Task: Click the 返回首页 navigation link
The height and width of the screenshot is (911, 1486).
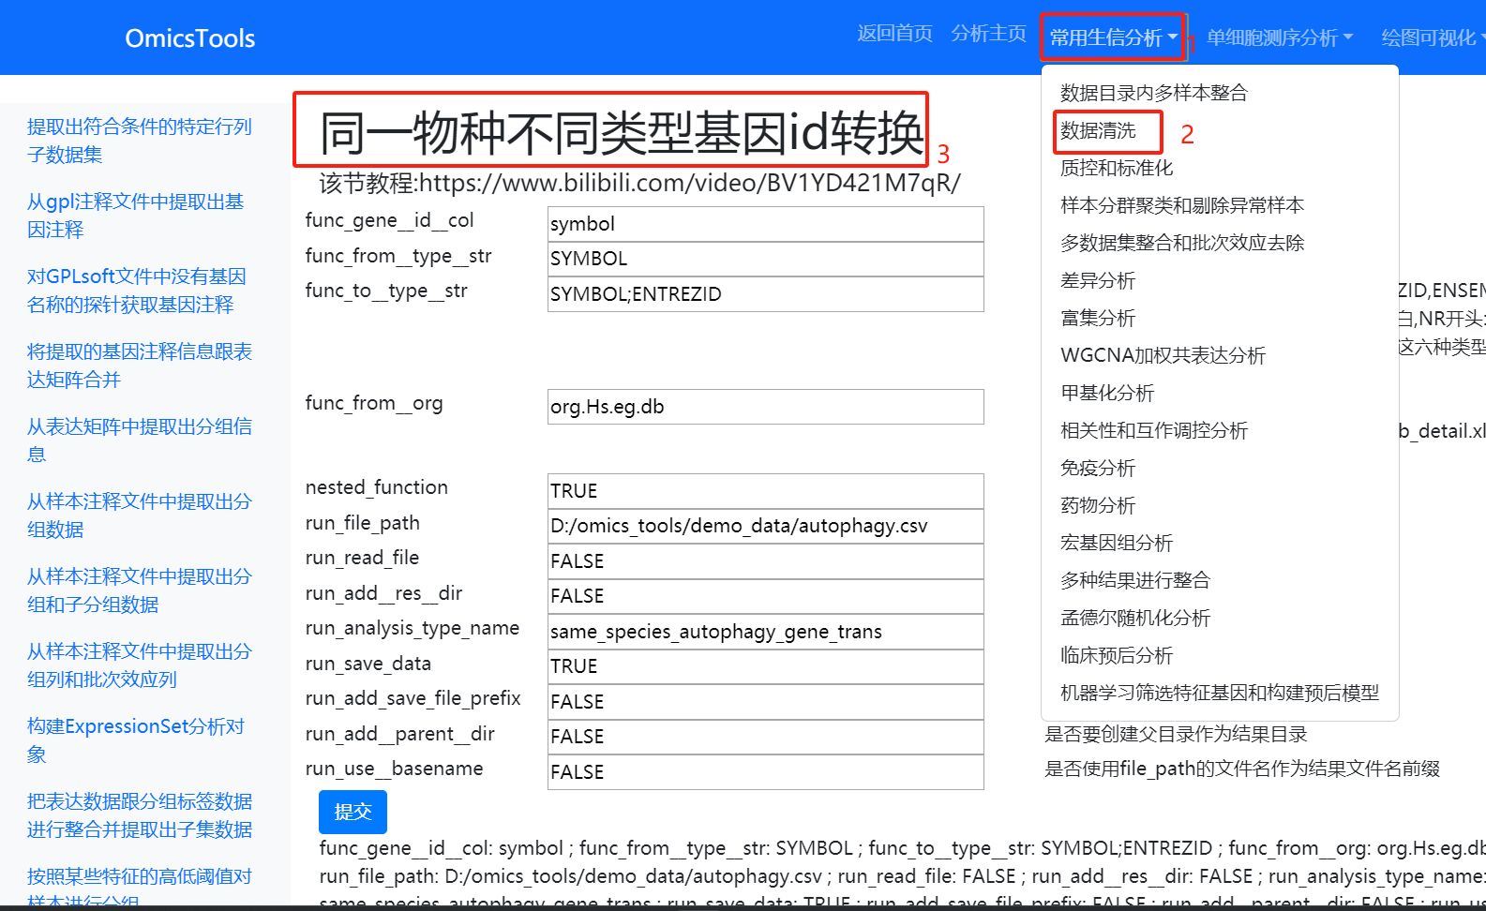Action: pos(894,34)
